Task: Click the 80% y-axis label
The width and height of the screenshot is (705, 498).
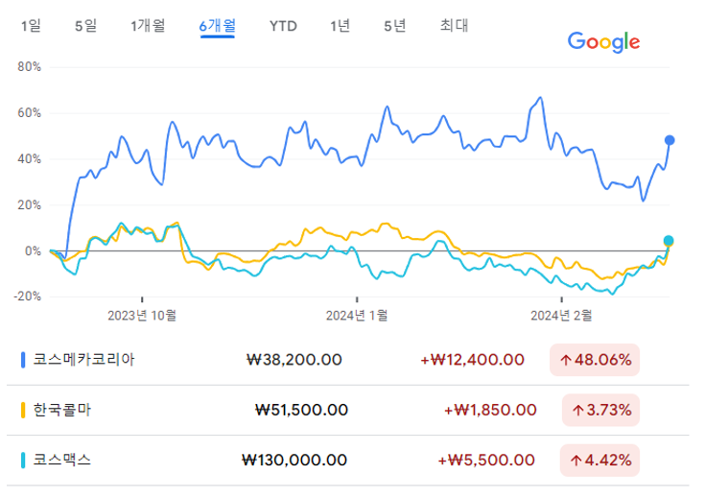Action: [29, 67]
